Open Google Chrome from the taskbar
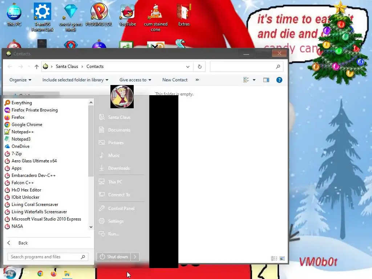Image resolution: width=372 pixels, height=279 pixels. point(40,274)
